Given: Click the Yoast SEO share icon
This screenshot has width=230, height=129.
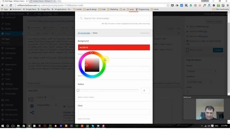Looking at the screenshot, I should tap(32, 113).
